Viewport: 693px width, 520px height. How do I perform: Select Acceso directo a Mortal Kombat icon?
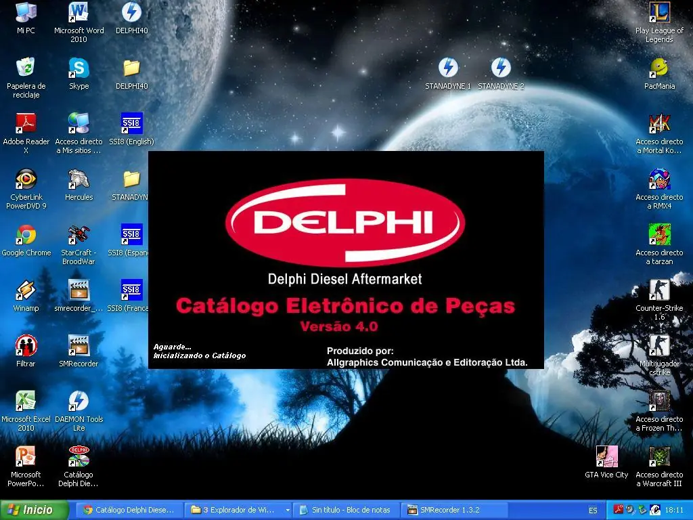[659, 133]
